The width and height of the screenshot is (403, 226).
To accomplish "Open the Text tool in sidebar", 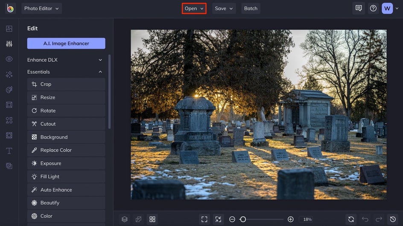I will (9, 151).
